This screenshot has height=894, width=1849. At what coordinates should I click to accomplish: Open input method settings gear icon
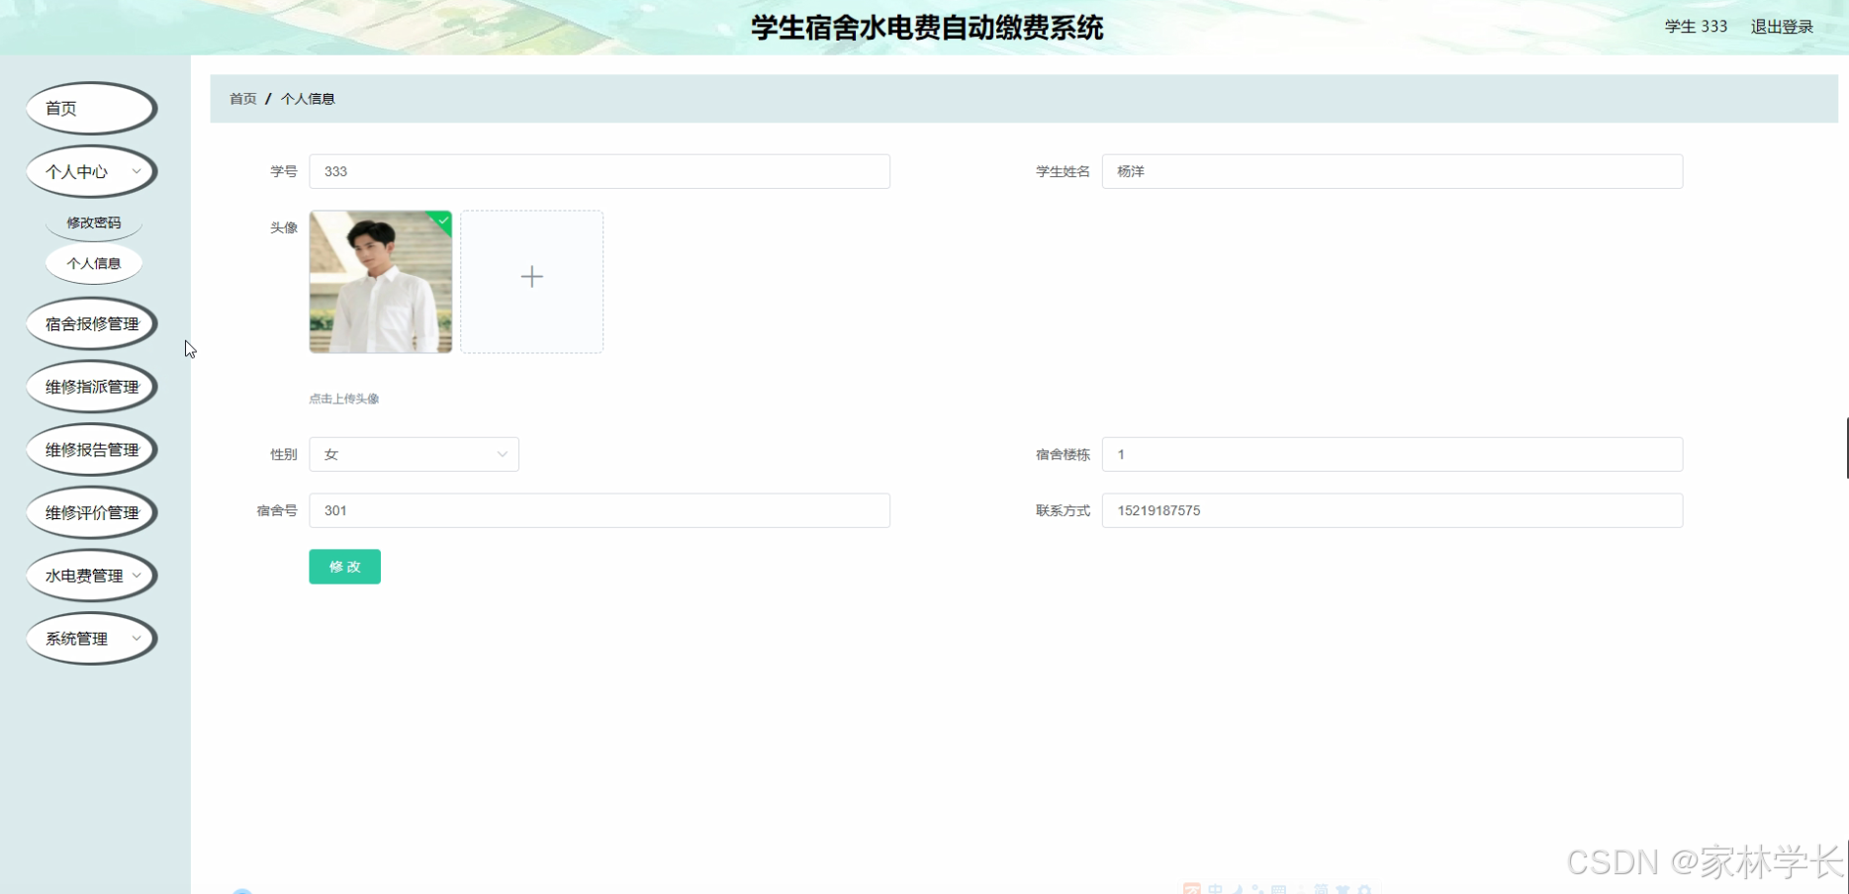tap(1366, 888)
